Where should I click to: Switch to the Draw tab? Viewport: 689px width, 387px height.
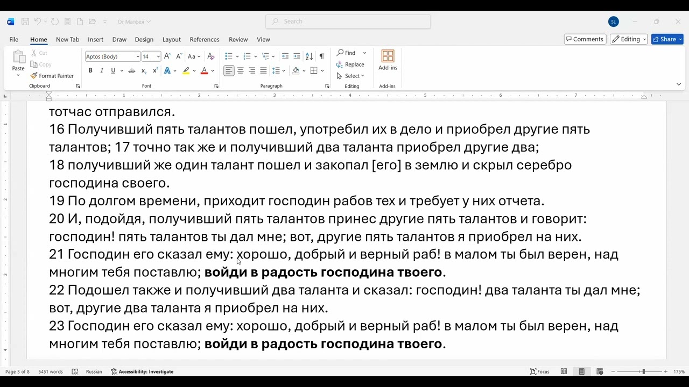click(x=119, y=39)
